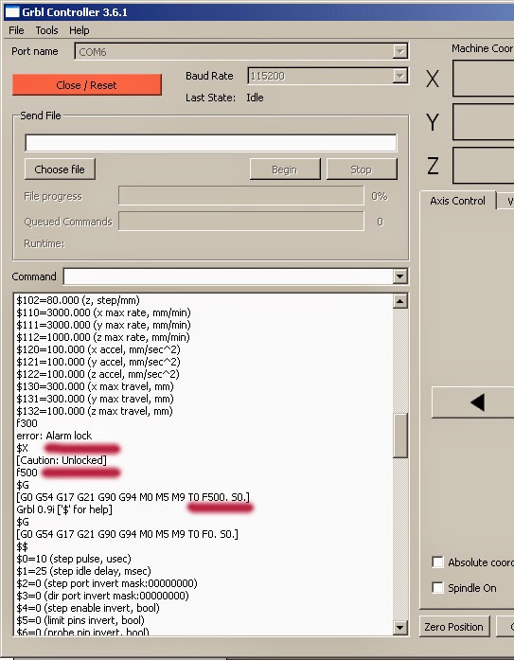Click the '$112=1000.000 (z max rate, mm/min)' line
This screenshot has height=660, width=514.
[x=103, y=337]
